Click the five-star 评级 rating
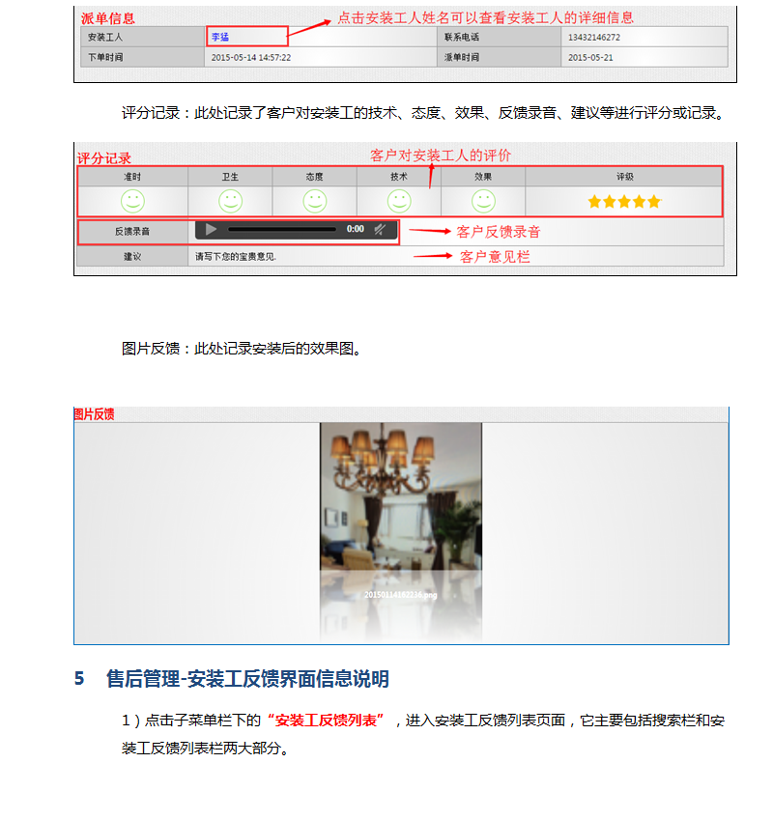The height and width of the screenshot is (820, 773). click(624, 201)
